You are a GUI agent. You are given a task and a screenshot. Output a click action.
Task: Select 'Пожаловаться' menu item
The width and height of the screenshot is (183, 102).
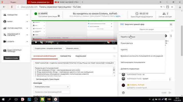(142, 43)
